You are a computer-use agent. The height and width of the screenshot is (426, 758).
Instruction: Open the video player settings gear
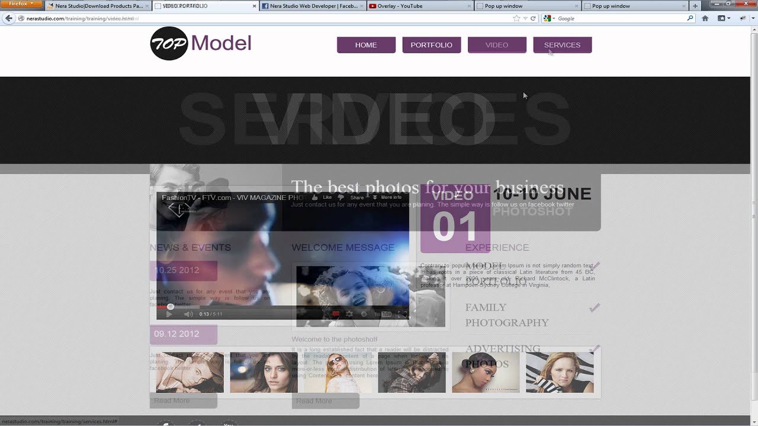coord(349,314)
